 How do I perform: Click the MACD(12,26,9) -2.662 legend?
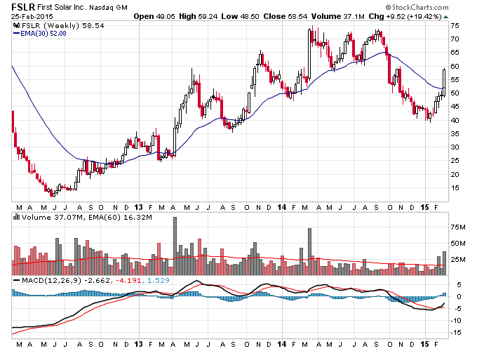click(x=66, y=280)
